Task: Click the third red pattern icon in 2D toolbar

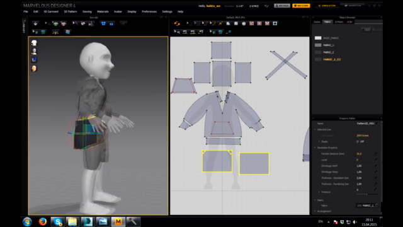Action: [267, 23]
